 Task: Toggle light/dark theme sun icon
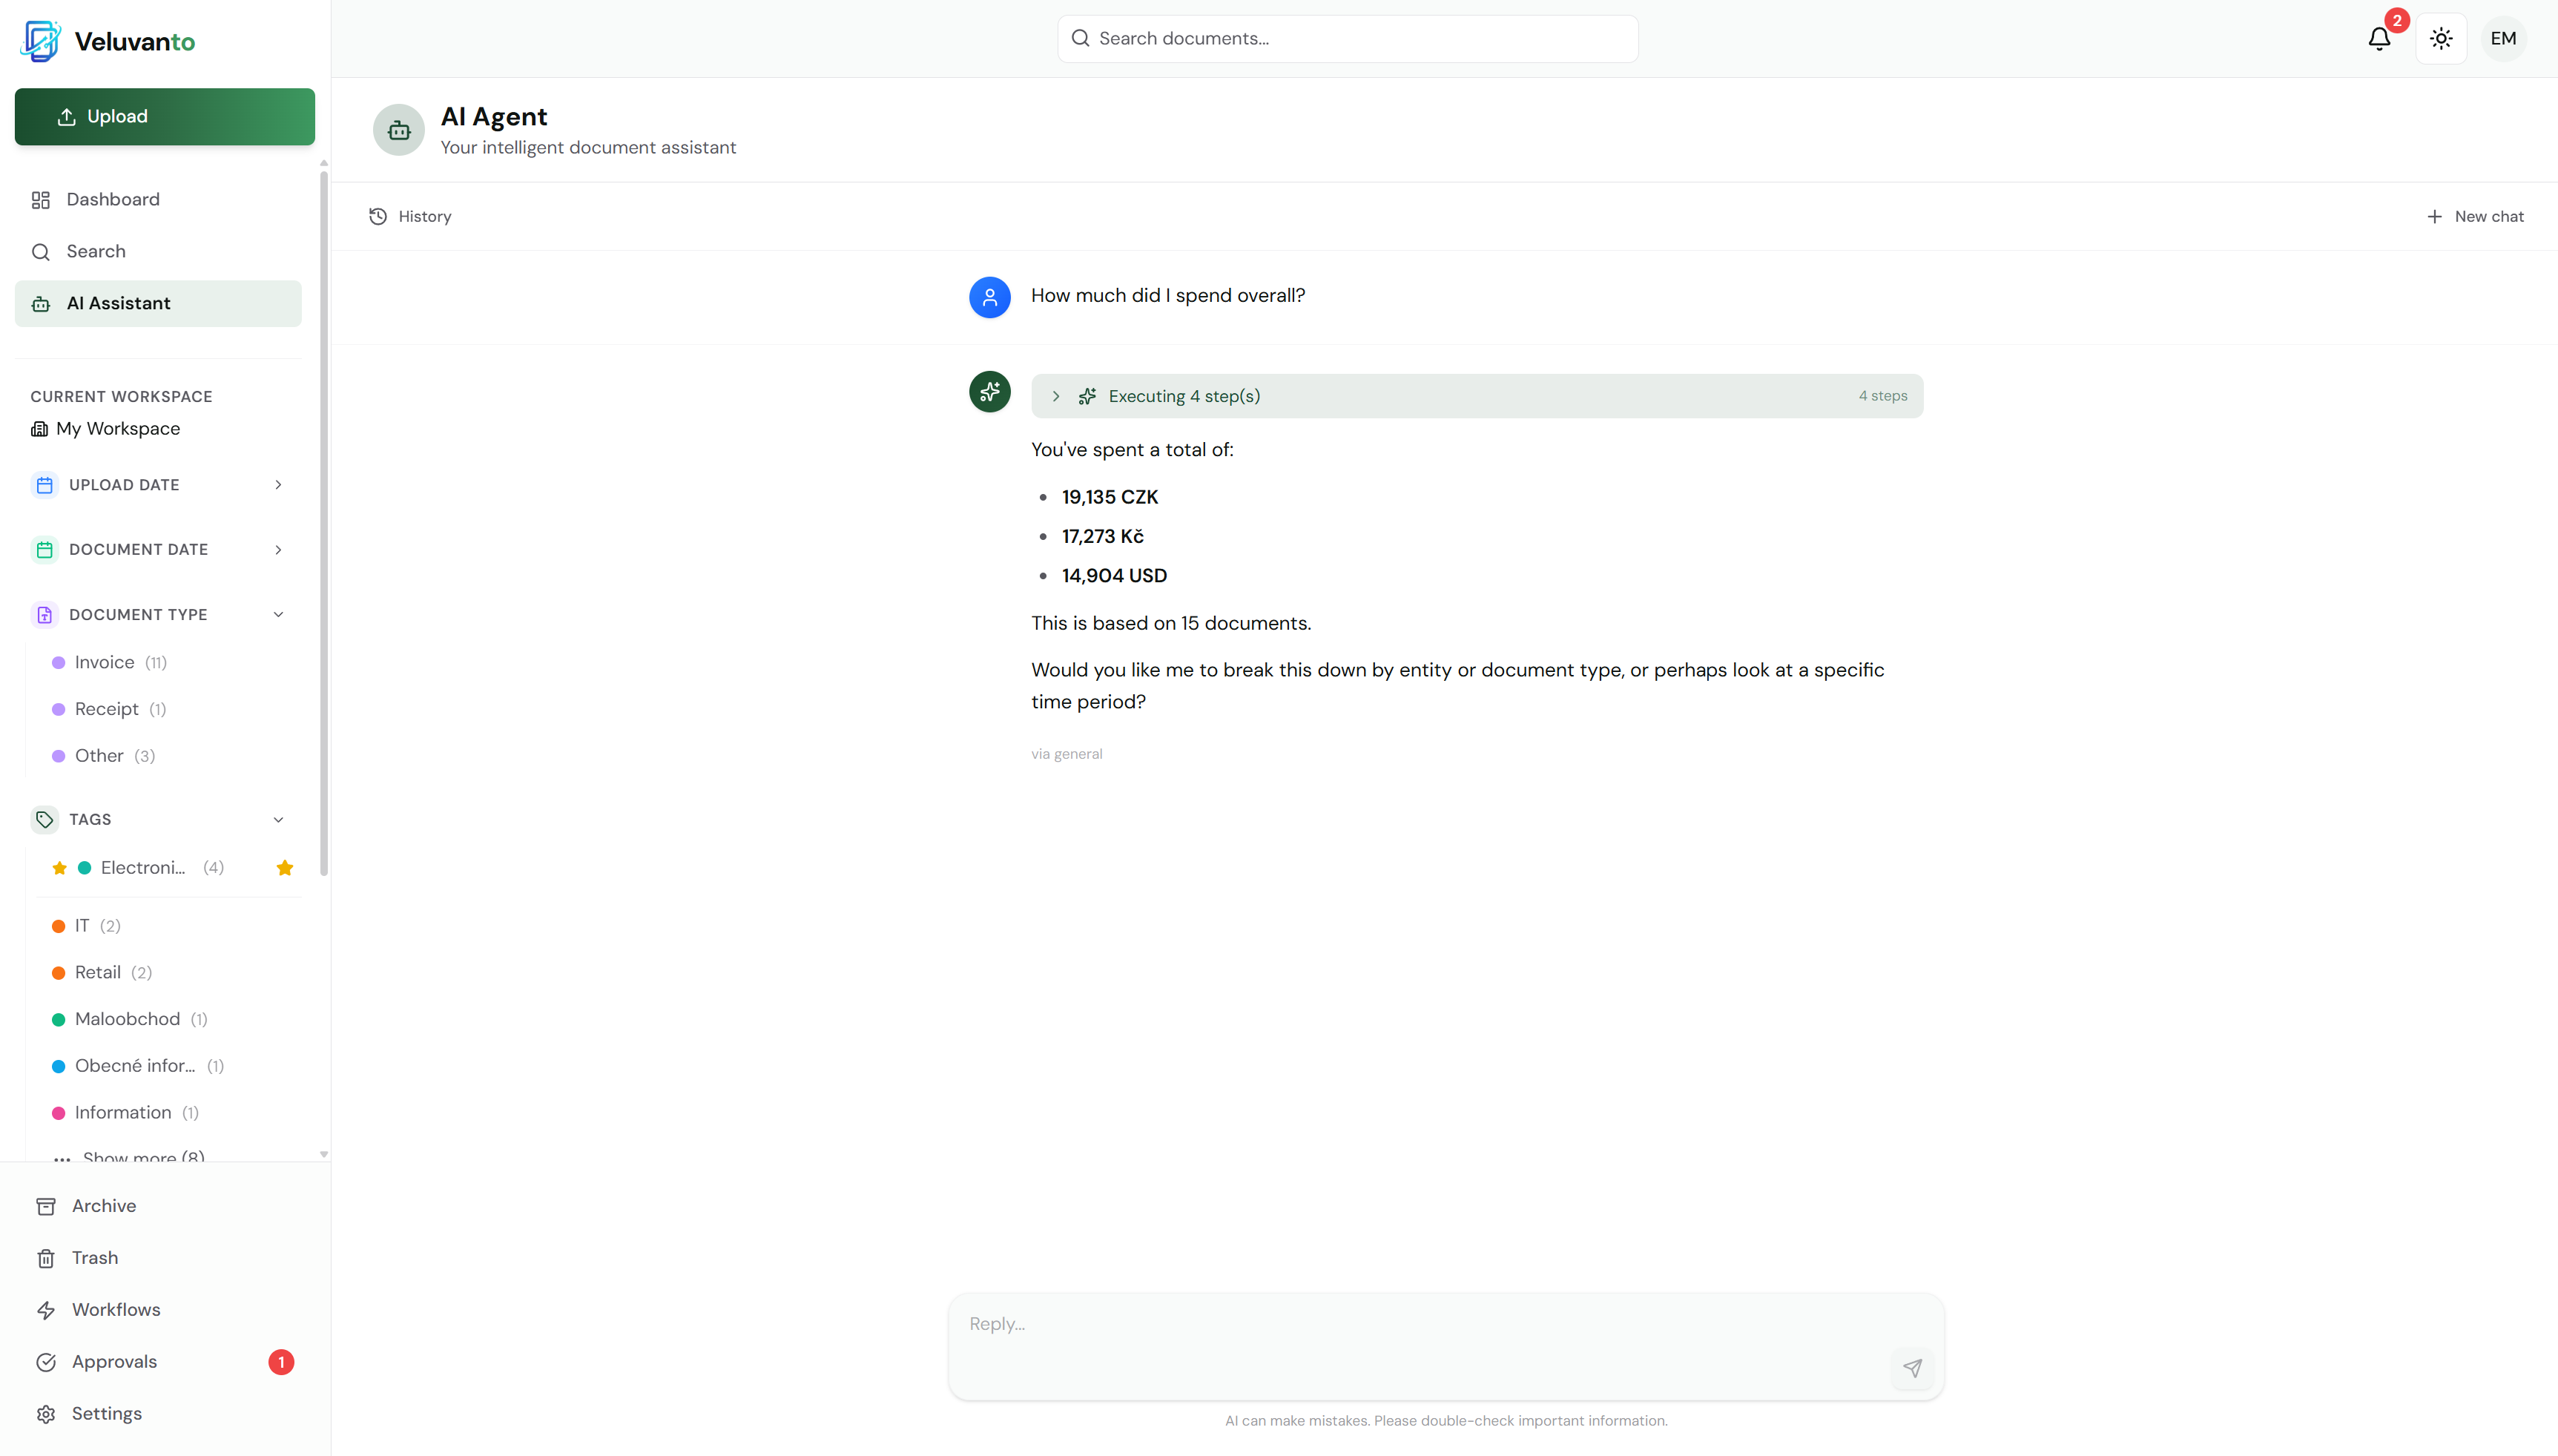2441,39
